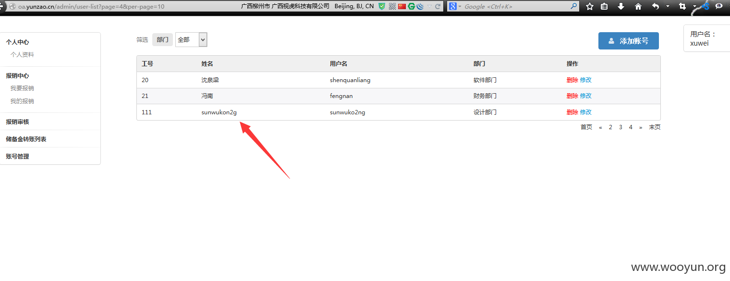Click the magnifier search icon

(x=574, y=6)
